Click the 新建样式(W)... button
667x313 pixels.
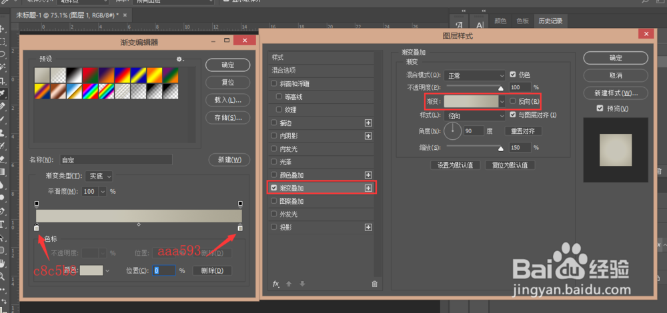[616, 93]
